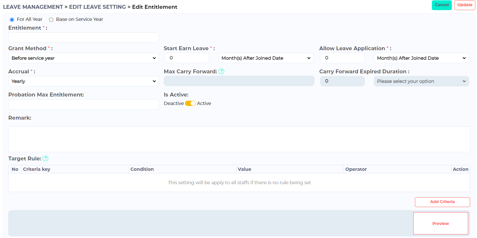Viewport: 477px width, 238px height.
Task: Click the Preview button
Action: click(441, 223)
